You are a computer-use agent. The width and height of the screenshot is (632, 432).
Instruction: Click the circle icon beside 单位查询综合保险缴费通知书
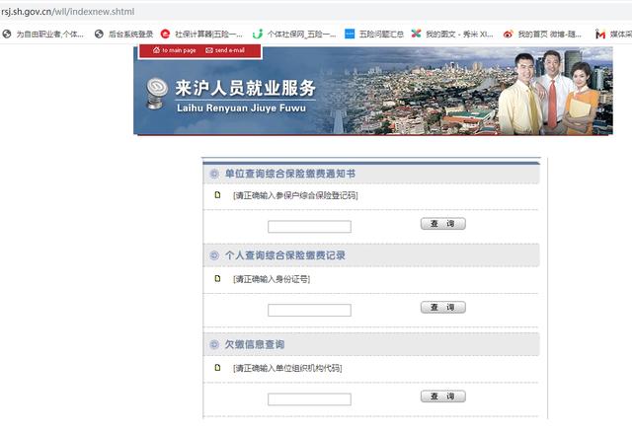[214, 174]
